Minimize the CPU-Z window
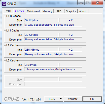Screen dimensions: 105x104 (81, 3)
